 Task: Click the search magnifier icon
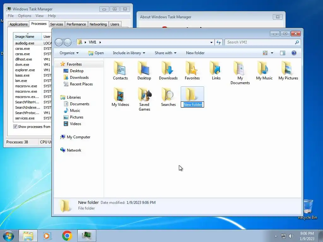coord(297,42)
